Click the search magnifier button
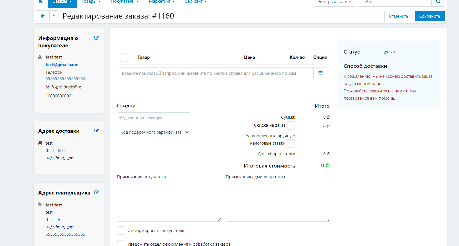 pyautogui.click(x=438, y=2)
